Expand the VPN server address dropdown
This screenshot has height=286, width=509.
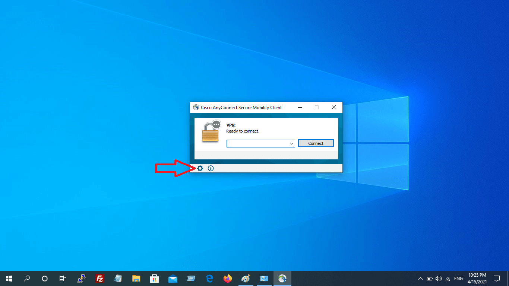(x=291, y=144)
